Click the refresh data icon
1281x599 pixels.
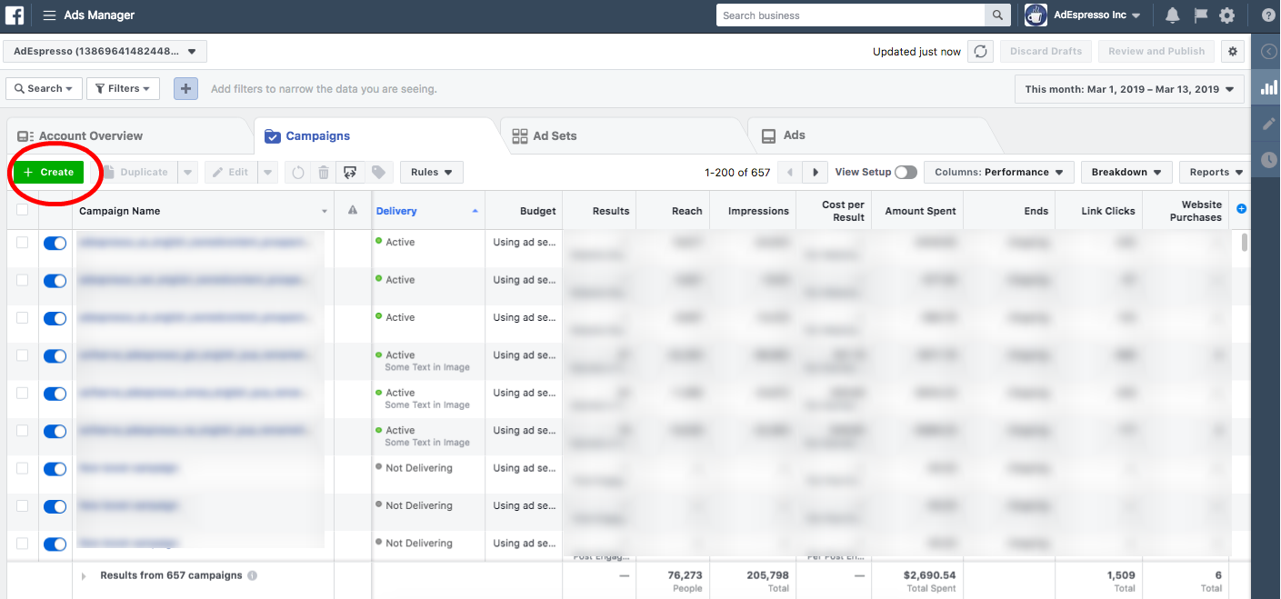(x=980, y=51)
